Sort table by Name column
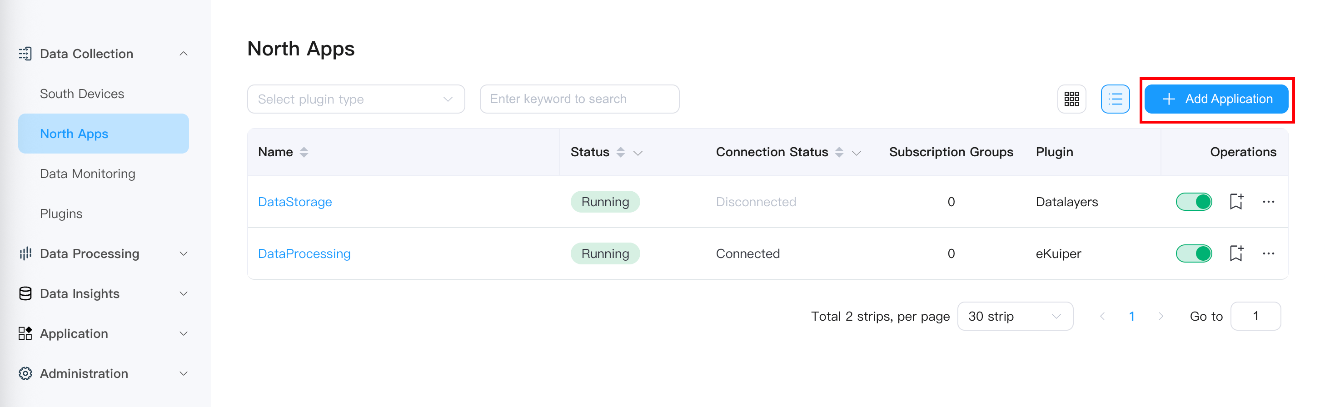 pos(304,152)
